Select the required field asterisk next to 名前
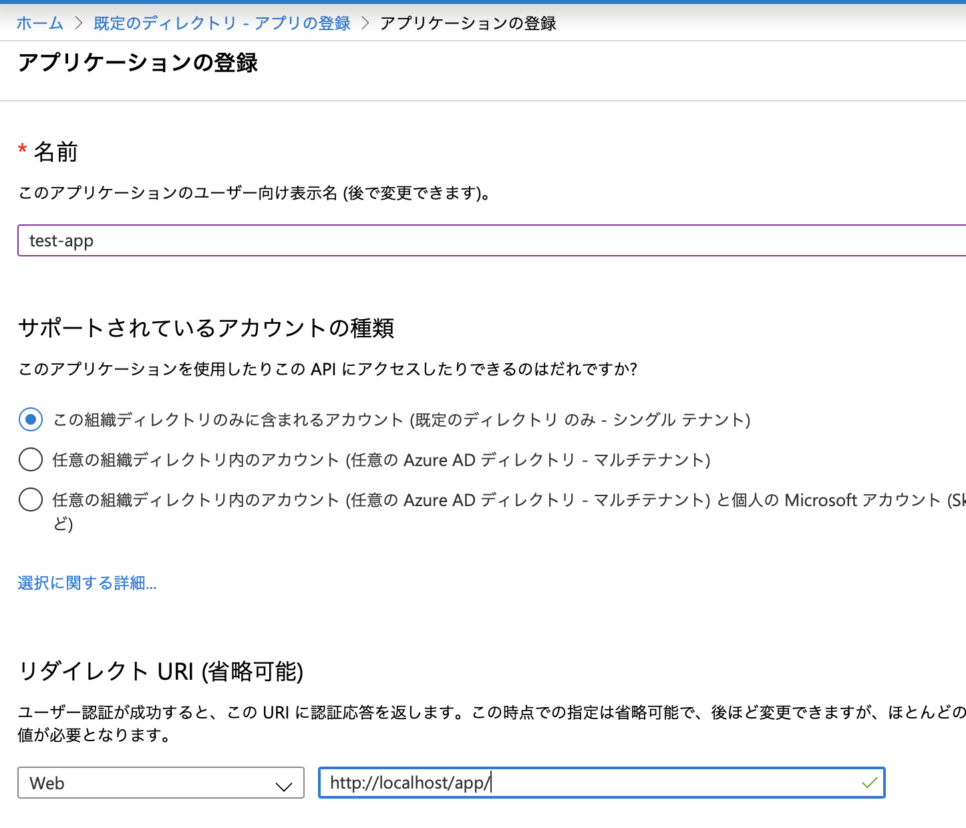Screen dimensions: 966x828 click(22, 148)
